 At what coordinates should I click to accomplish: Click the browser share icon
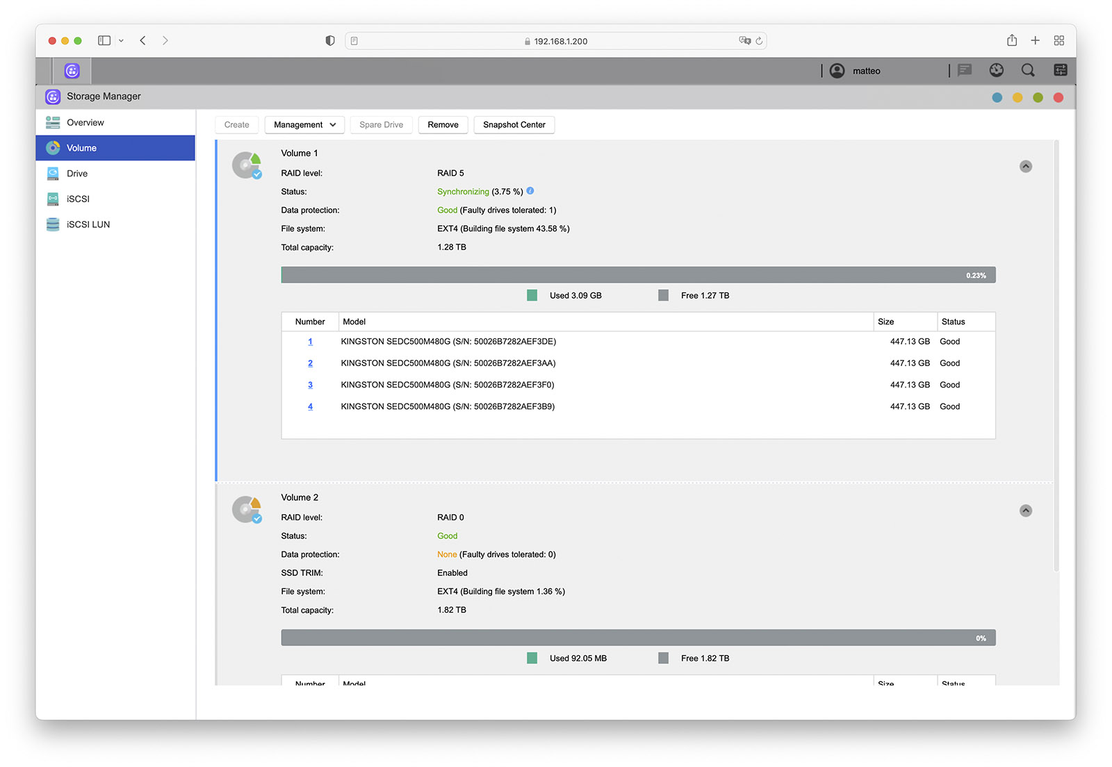pos(1012,40)
